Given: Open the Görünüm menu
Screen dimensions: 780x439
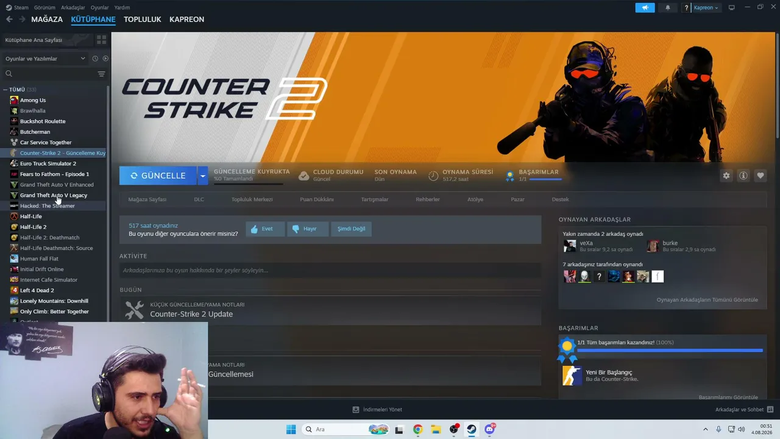Looking at the screenshot, I should tap(44, 7).
